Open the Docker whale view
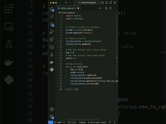 [52, 62]
